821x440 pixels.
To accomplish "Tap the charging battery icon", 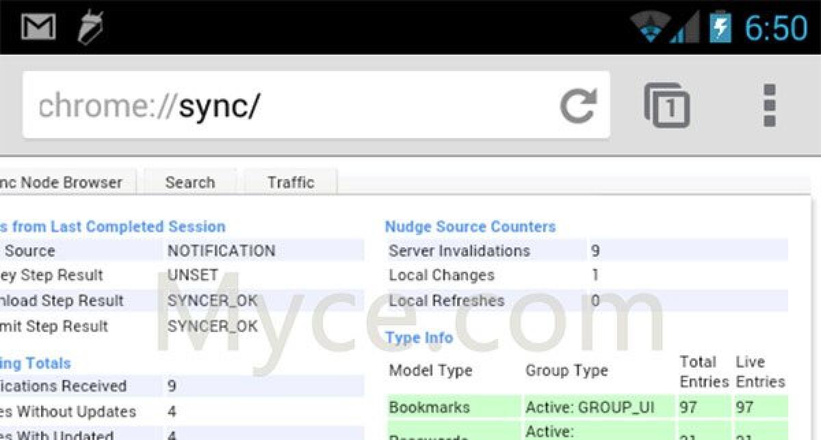I will tap(720, 27).
